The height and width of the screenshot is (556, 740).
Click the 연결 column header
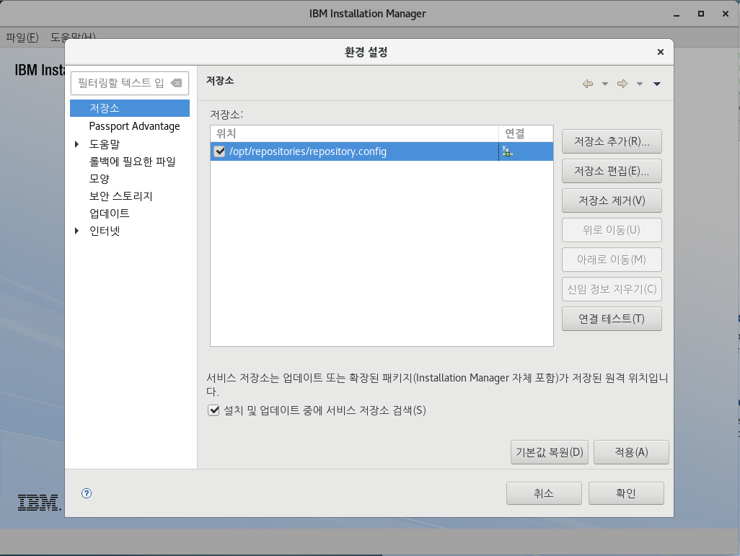point(526,133)
